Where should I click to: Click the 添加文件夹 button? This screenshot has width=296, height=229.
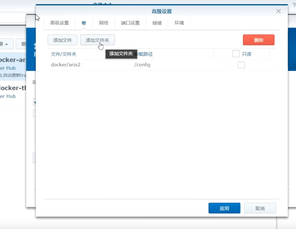coord(97,39)
